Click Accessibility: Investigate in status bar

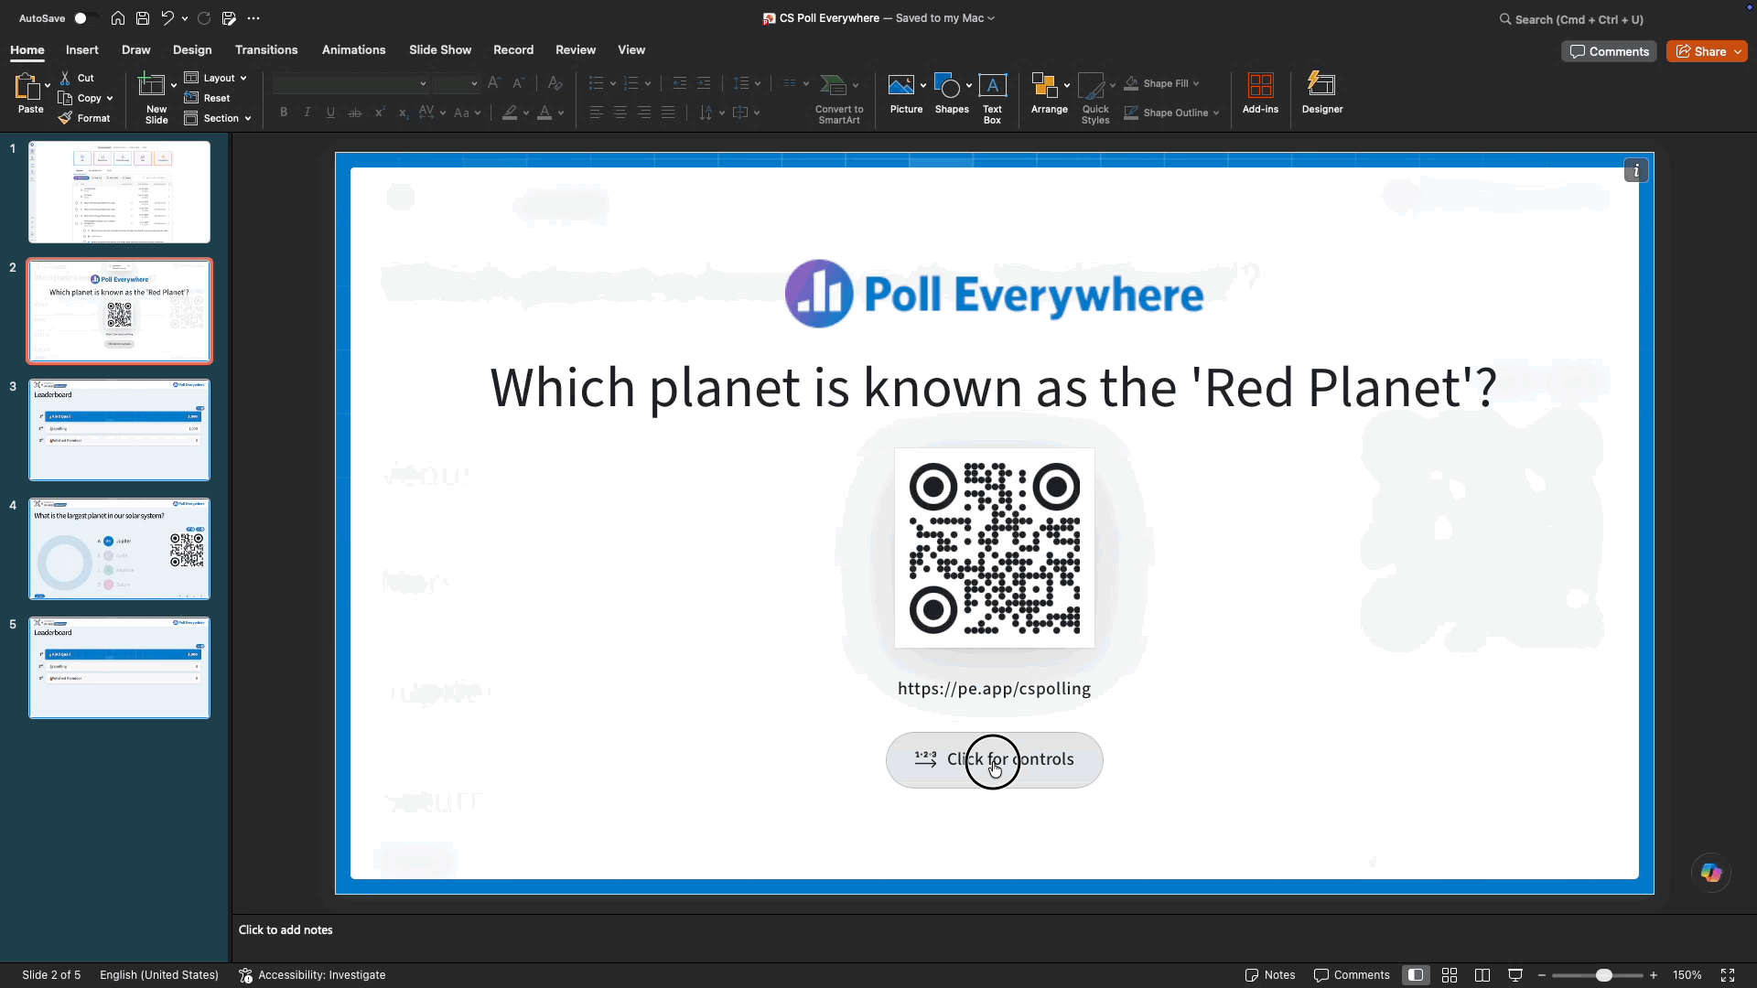312,975
